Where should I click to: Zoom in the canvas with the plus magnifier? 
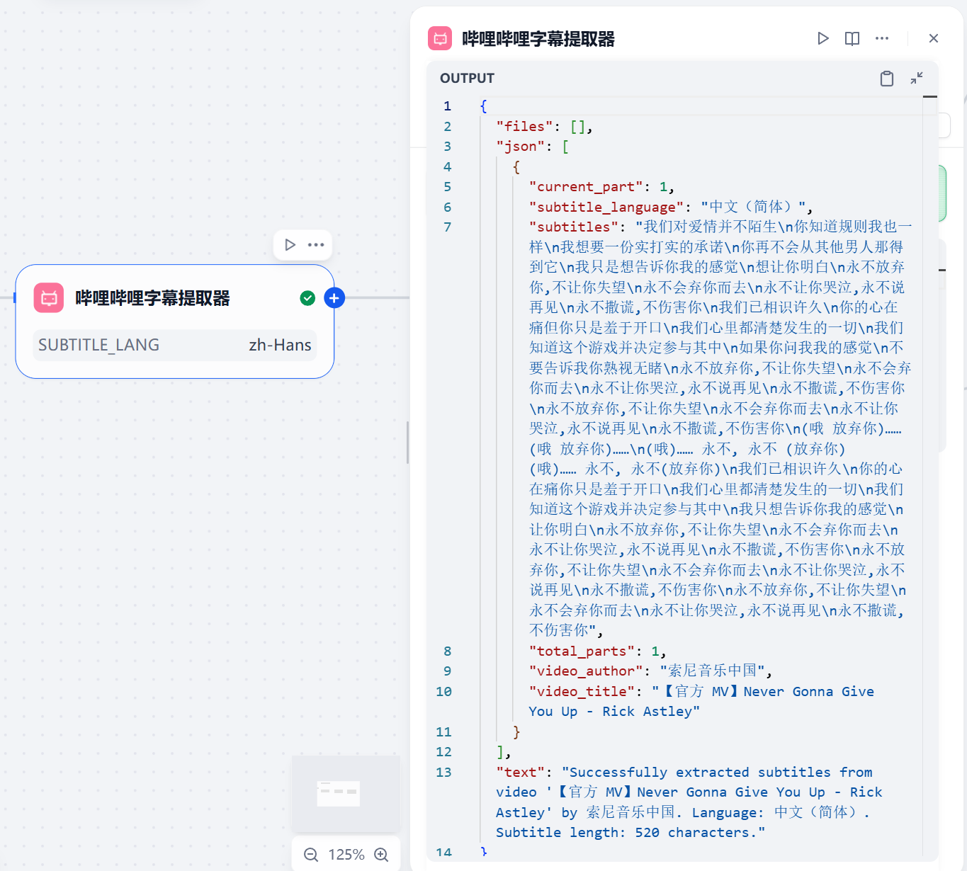point(381,855)
